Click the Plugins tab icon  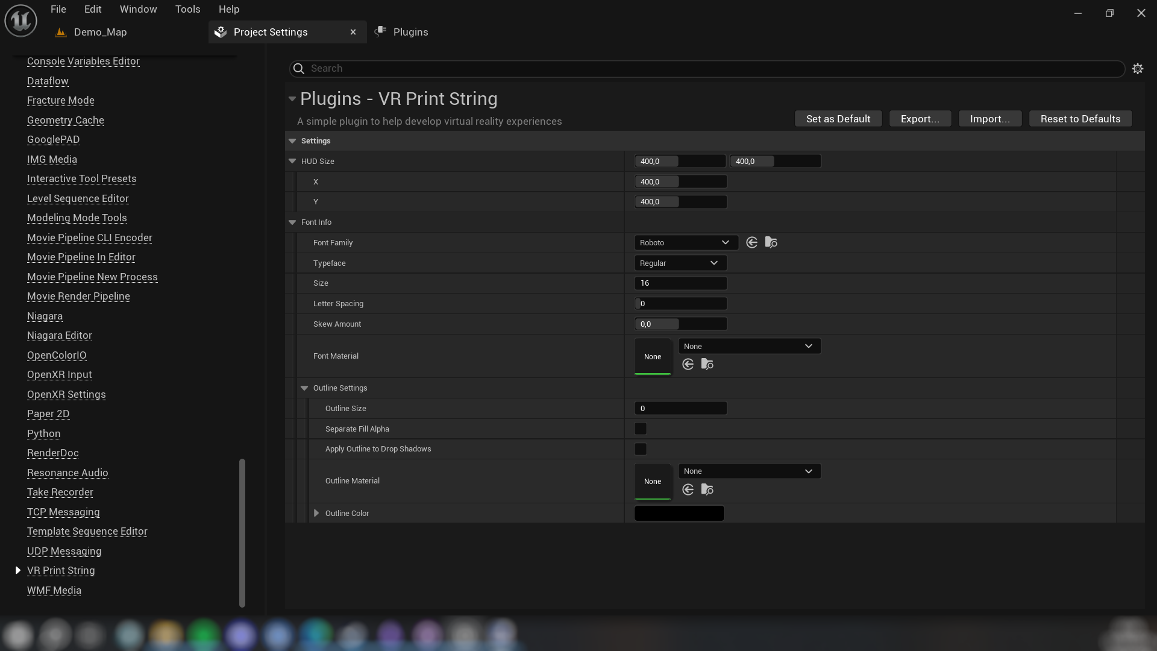tap(380, 32)
